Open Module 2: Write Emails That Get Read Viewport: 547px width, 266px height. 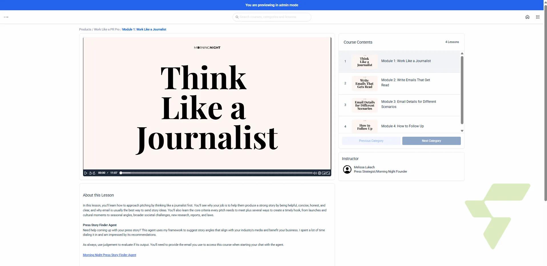pos(399,83)
